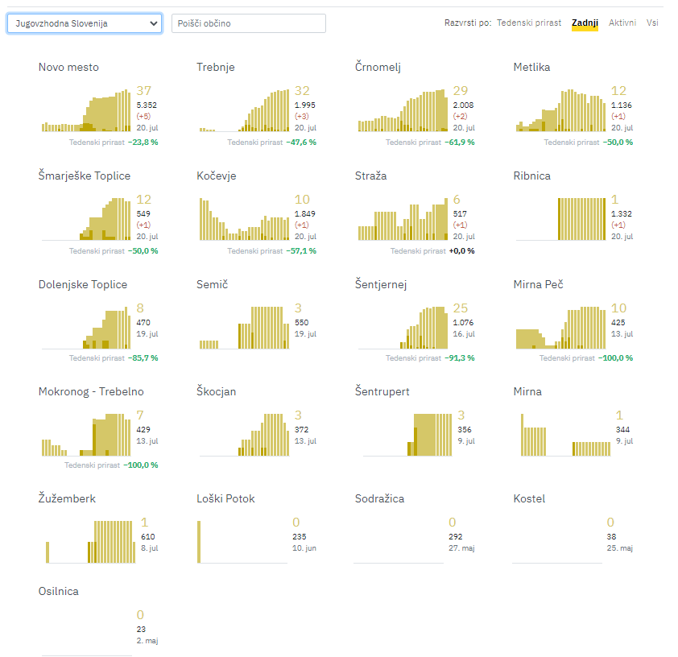Click Črnomelj's weekly growth −61,9 %

[460, 143]
